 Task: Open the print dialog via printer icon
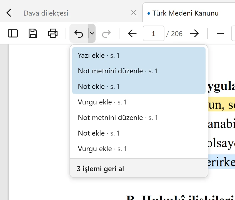coord(53,33)
